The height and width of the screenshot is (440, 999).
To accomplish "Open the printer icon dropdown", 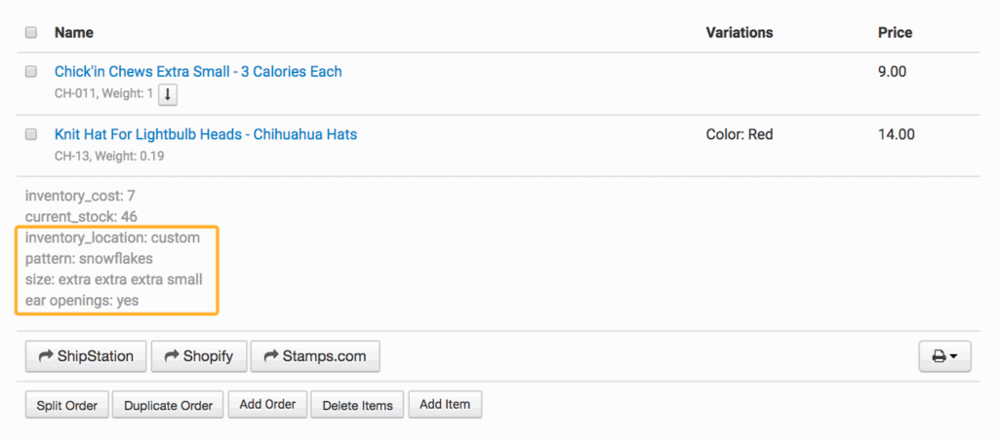I will coord(944,356).
